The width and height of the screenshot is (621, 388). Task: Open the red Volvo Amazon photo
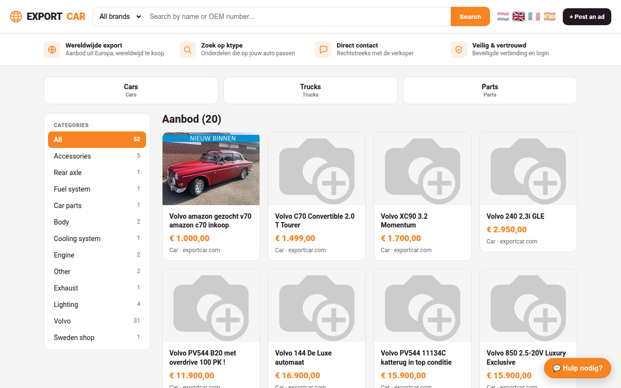211,169
